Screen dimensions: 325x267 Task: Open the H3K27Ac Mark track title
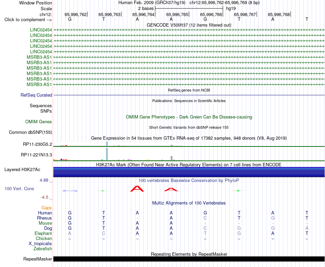[x=189, y=165]
